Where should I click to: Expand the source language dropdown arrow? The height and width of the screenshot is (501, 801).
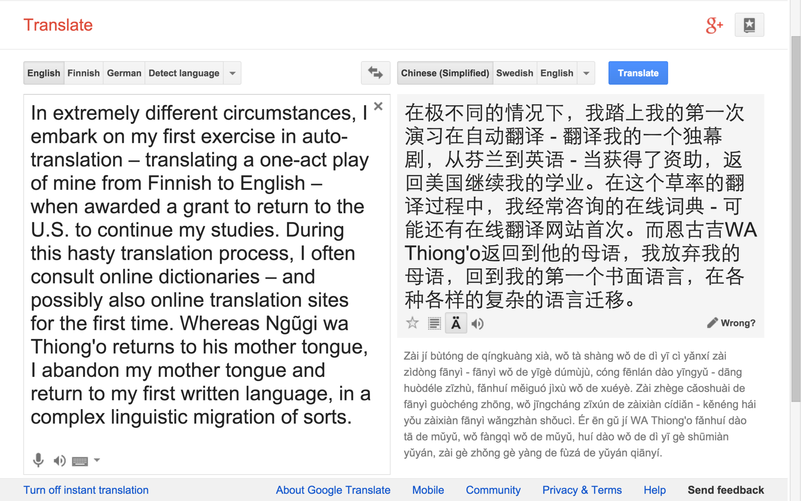(232, 73)
